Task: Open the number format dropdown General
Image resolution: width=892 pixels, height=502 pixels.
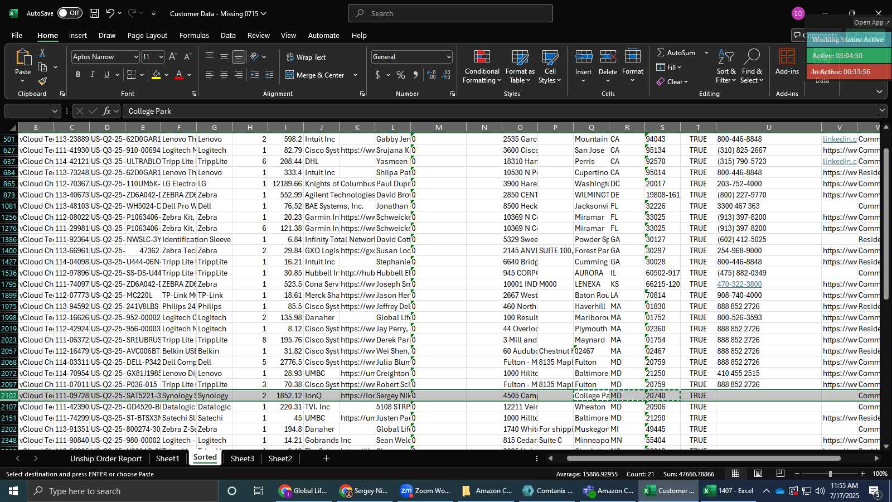Action: click(x=448, y=57)
